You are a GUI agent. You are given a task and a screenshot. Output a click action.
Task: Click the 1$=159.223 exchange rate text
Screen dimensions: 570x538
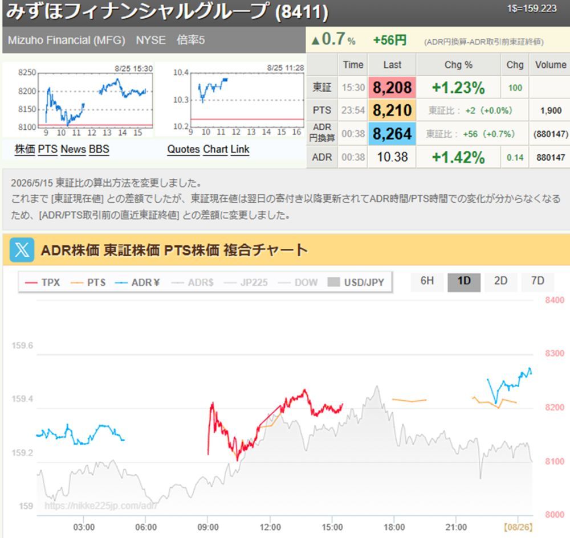pos(532,9)
